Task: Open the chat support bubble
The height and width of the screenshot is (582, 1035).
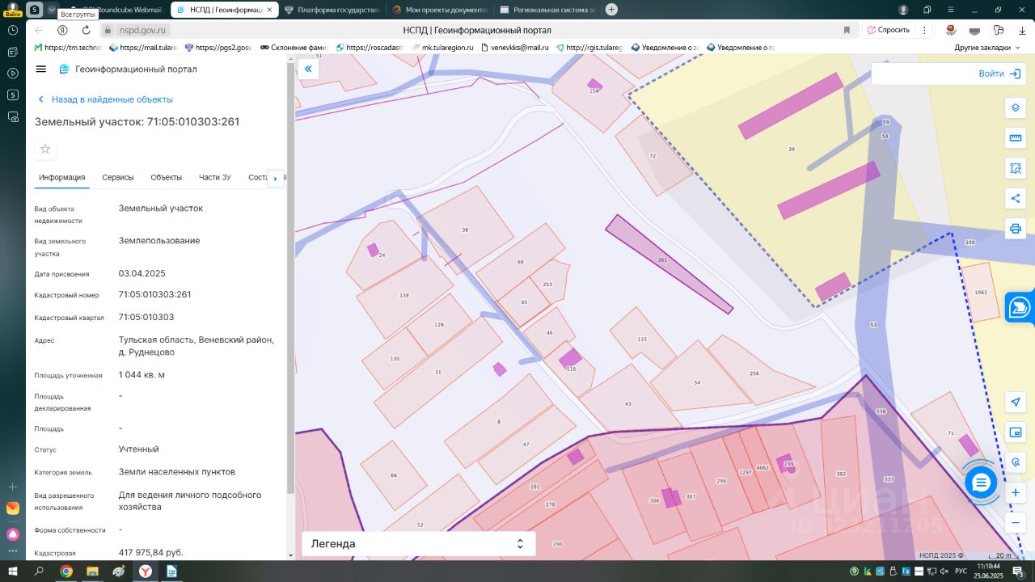Action: click(981, 483)
